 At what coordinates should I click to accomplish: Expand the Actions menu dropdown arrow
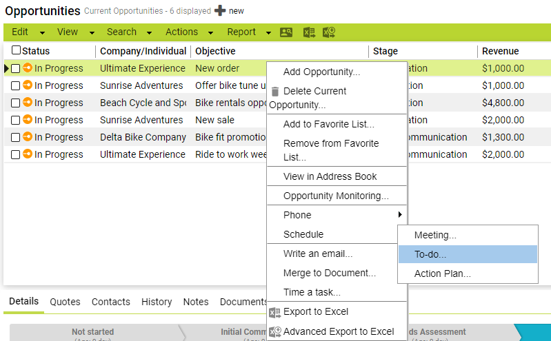coord(210,33)
